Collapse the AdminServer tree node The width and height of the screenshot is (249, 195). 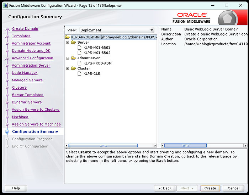pyautogui.click(x=68, y=58)
